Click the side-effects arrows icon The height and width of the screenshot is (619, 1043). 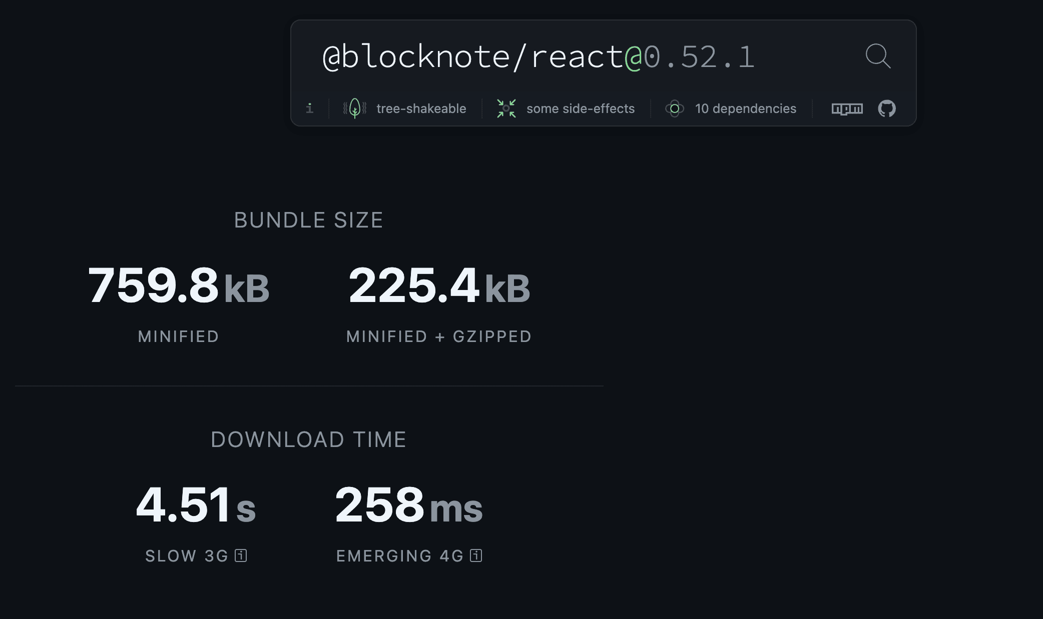pos(506,108)
